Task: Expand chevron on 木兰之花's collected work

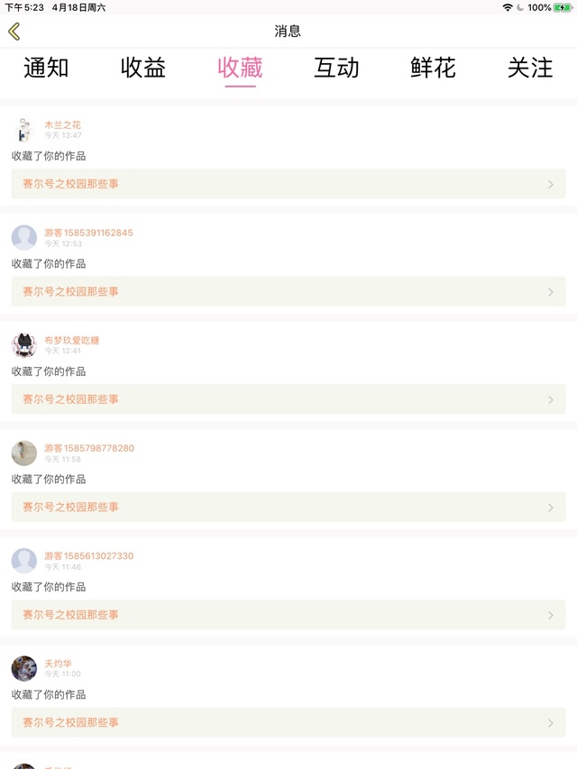Action: pos(551,184)
